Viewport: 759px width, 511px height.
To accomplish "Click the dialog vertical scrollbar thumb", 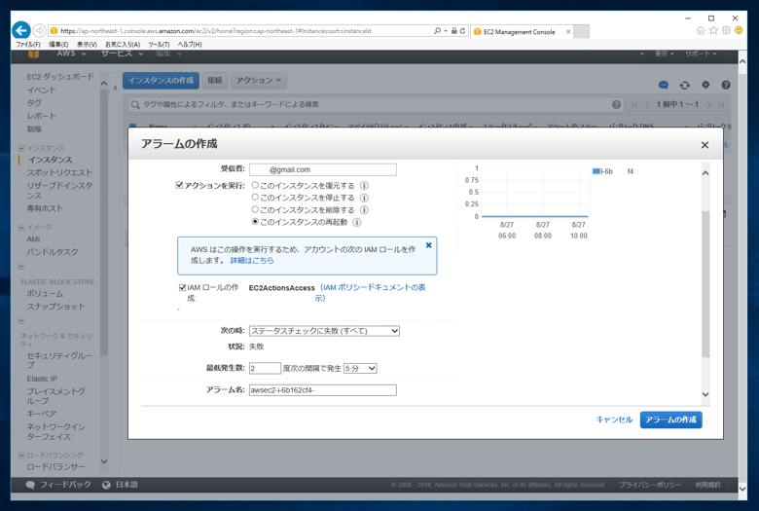I will point(705,284).
